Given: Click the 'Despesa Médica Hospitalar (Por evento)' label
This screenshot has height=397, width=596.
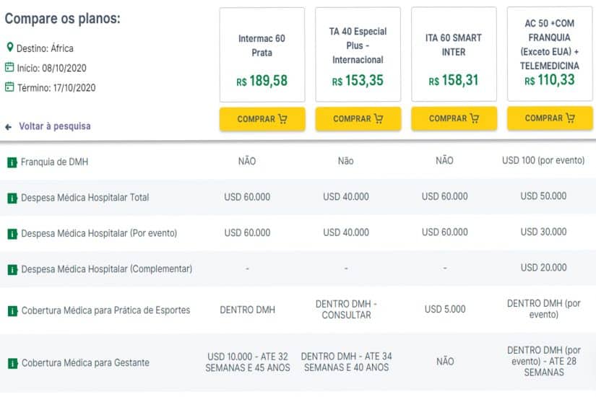Looking at the screenshot, I should (x=99, y=233).
